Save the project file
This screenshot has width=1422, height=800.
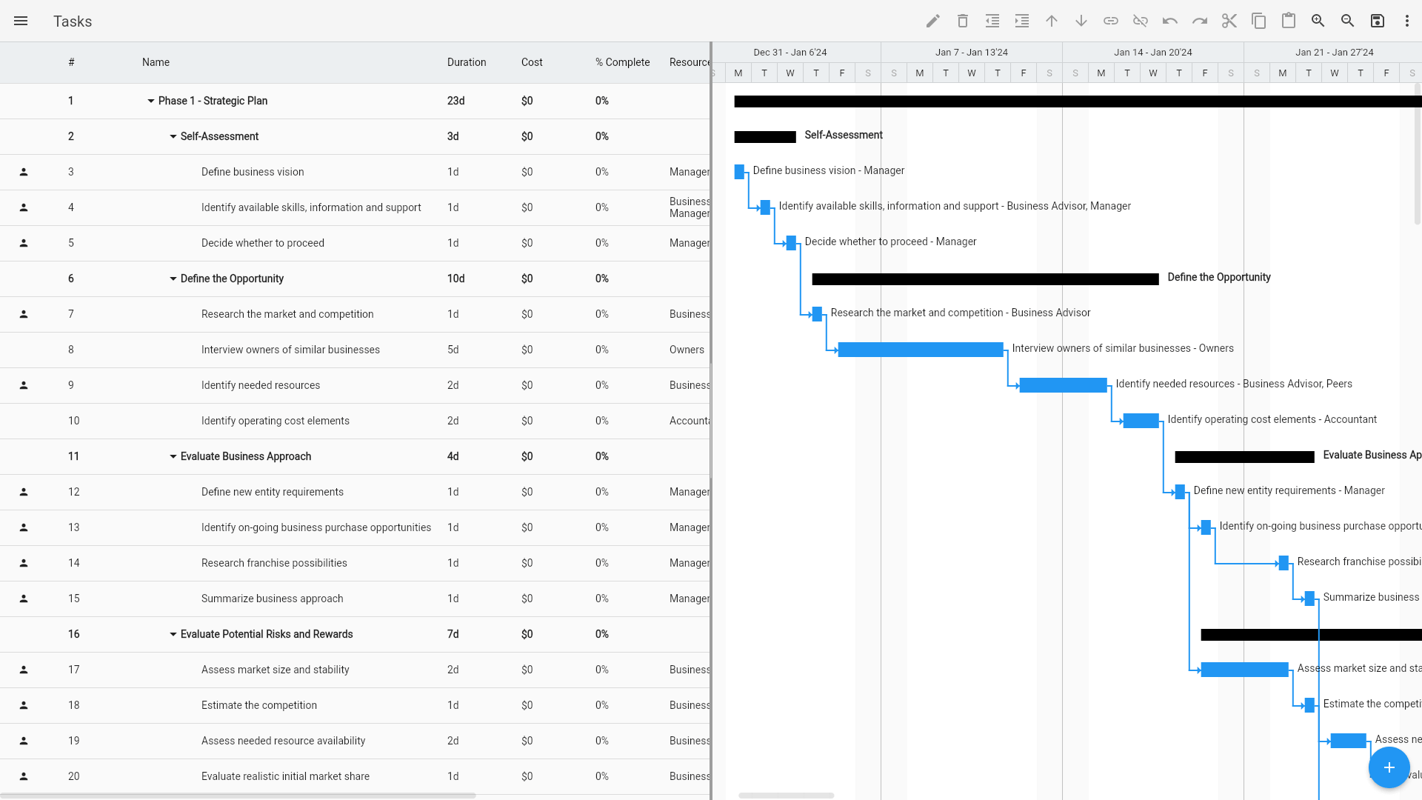[1378, 21]
